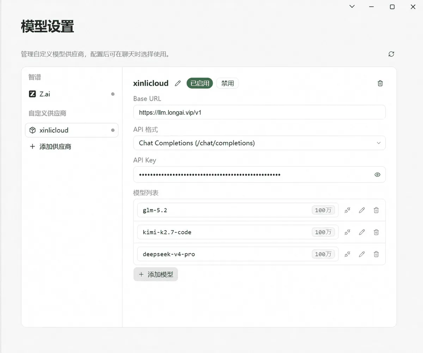Select the Z.ai provider in the sidebar
423x353 pixels.
pos(72,94)
